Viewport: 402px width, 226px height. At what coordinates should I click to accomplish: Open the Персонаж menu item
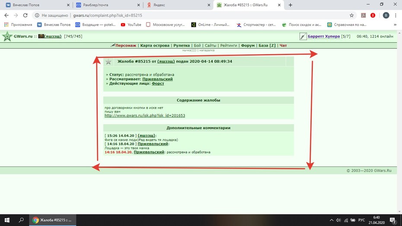(126, 45)
